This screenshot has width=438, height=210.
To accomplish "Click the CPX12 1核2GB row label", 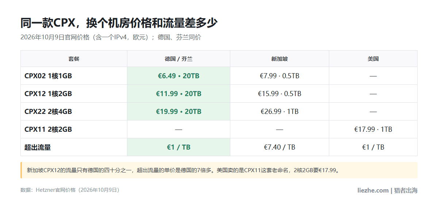I will click(48, 94).
